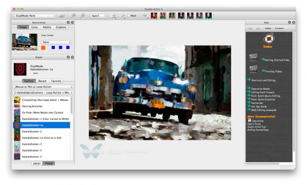Collapse the Preset panel using its round button
The width and height of the screenshot is (307, 185).
pos(68,57)
